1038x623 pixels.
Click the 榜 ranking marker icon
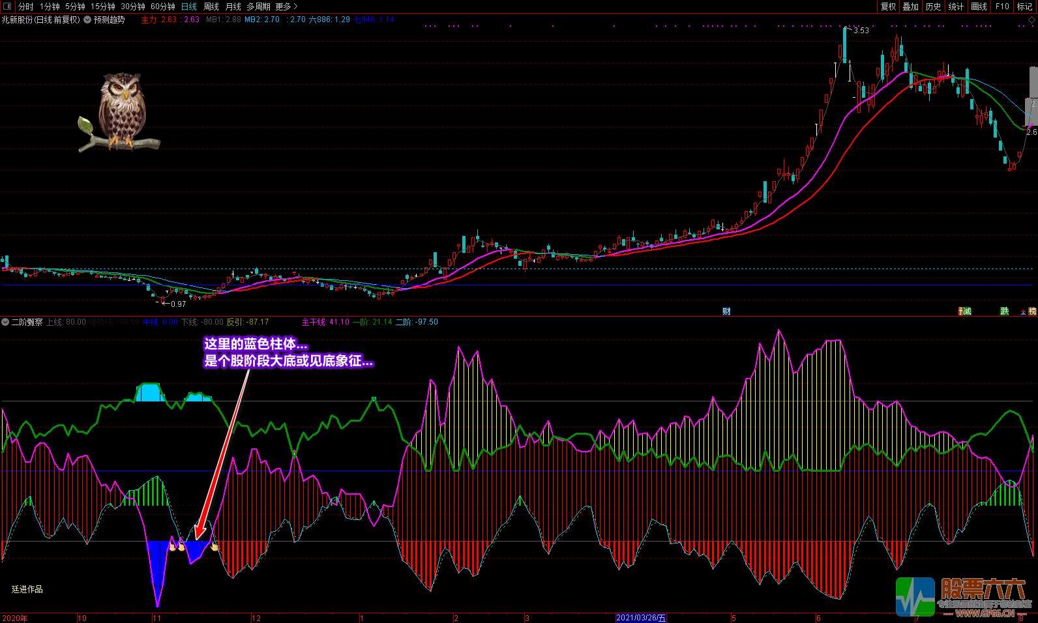1032,311
